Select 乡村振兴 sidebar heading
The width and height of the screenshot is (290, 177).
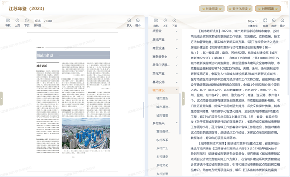point(158,123)
